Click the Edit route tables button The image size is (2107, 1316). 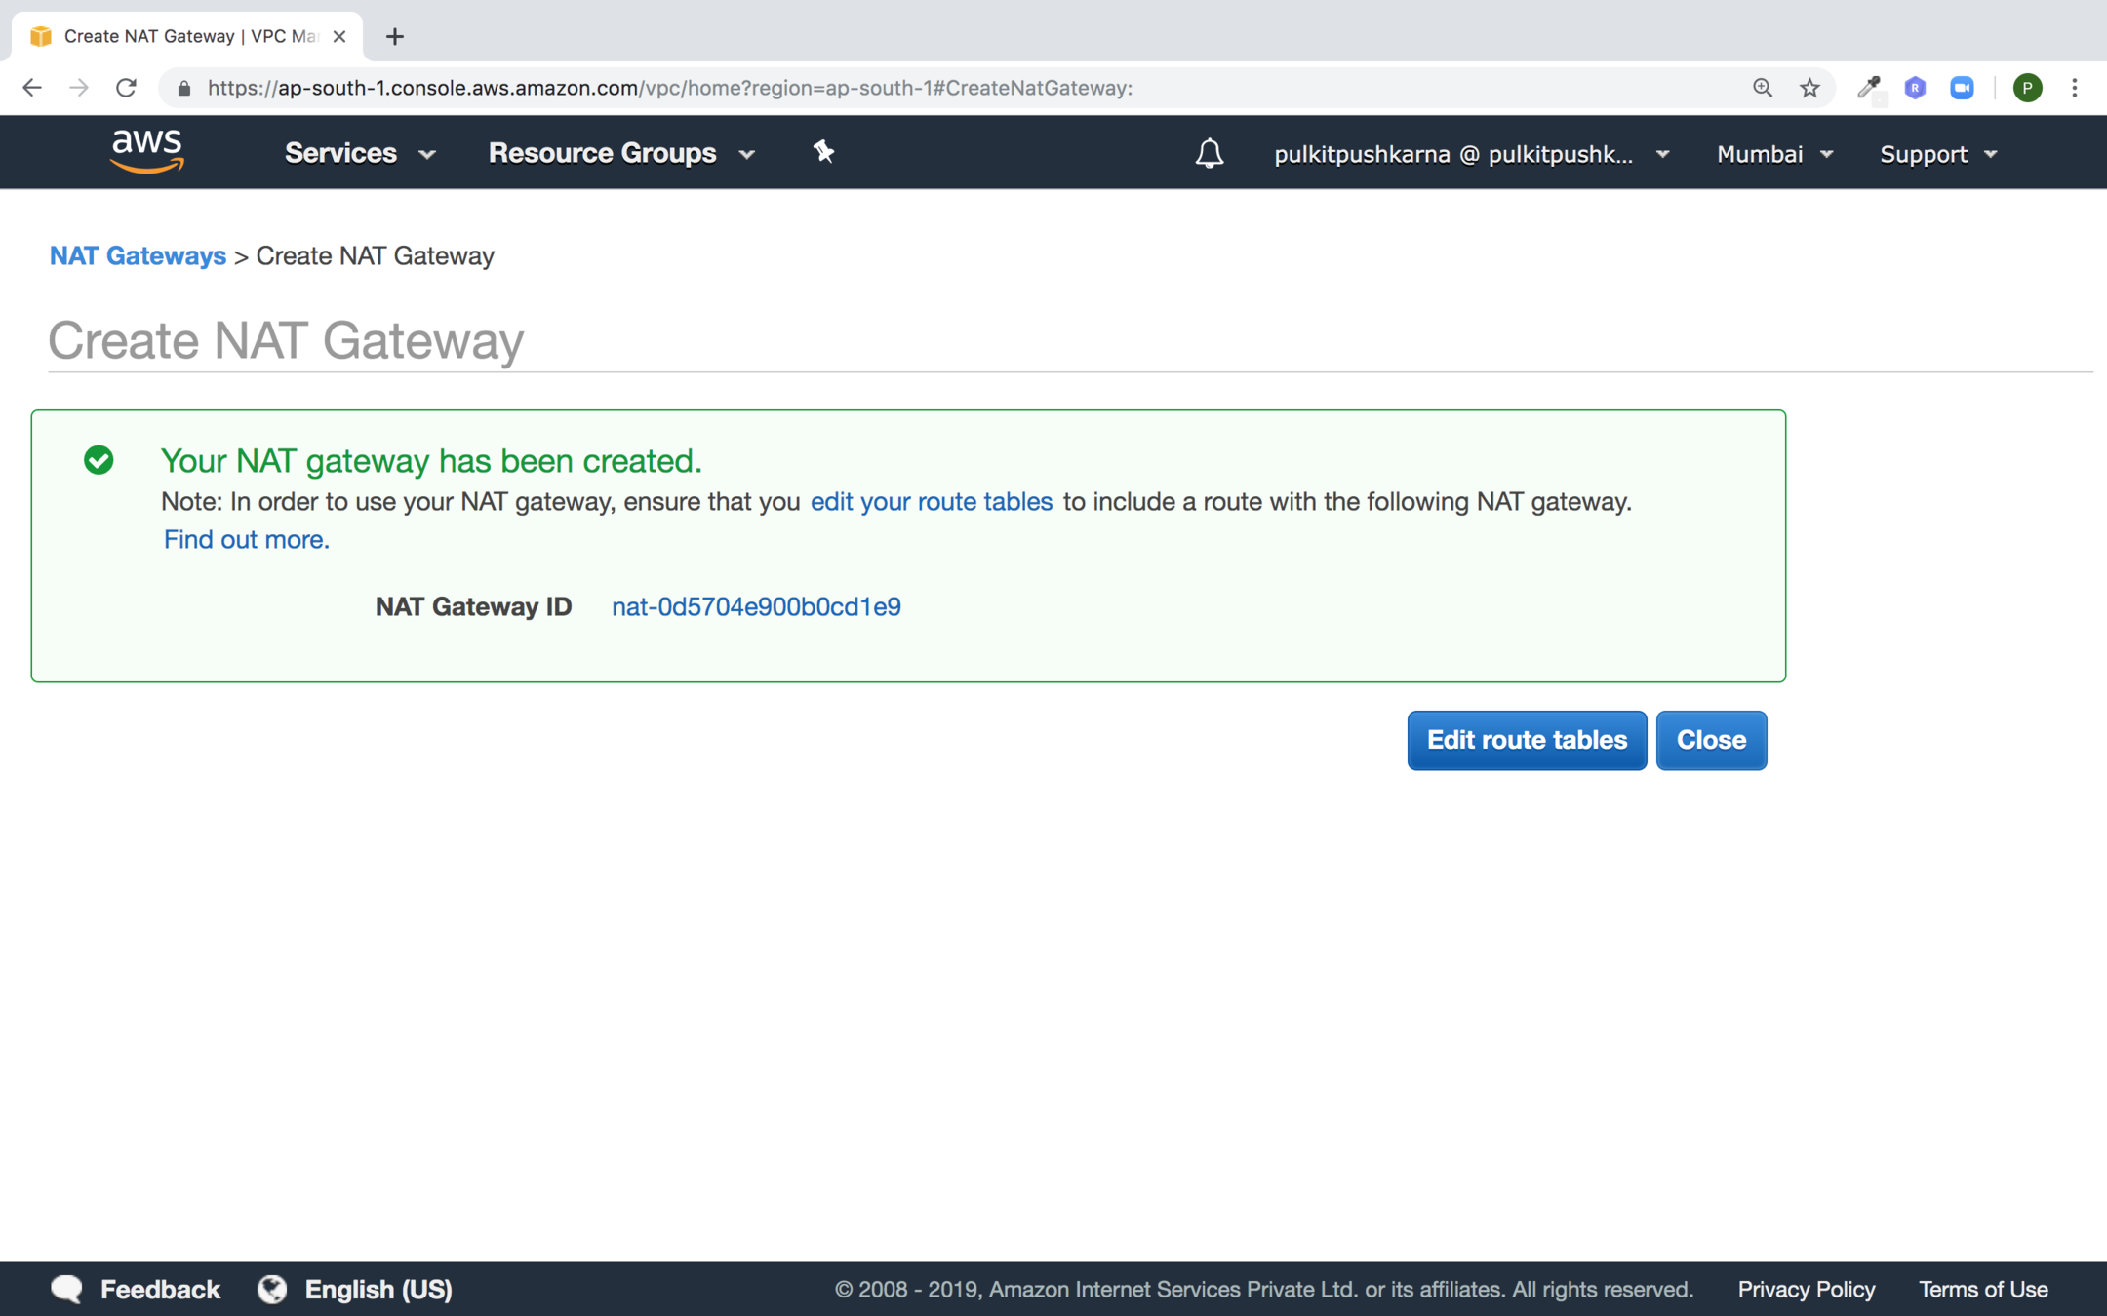tap(1526, 740)
